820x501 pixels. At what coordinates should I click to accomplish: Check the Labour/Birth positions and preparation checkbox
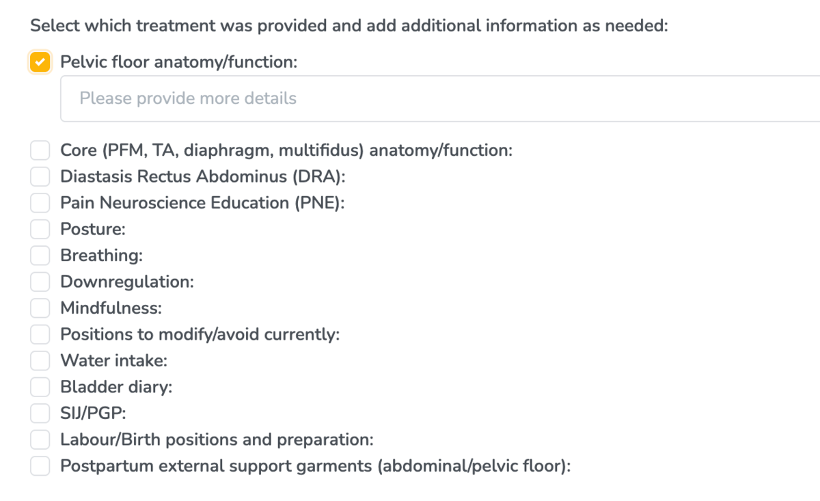39,439
